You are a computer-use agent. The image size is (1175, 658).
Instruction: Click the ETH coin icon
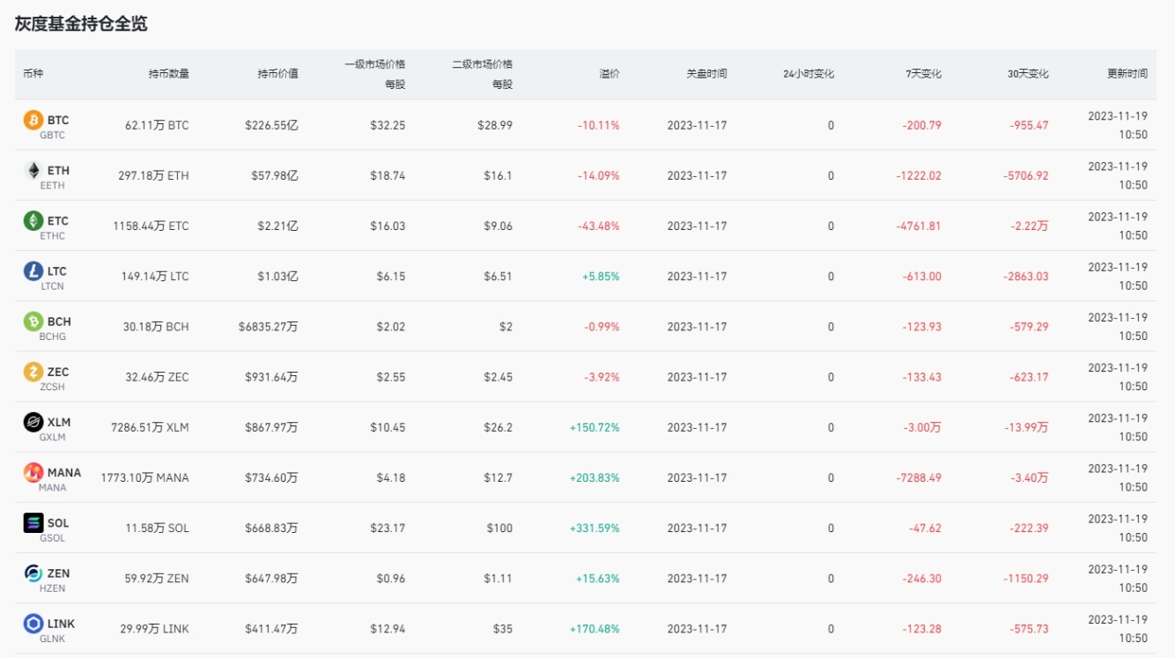click(33, 171)
